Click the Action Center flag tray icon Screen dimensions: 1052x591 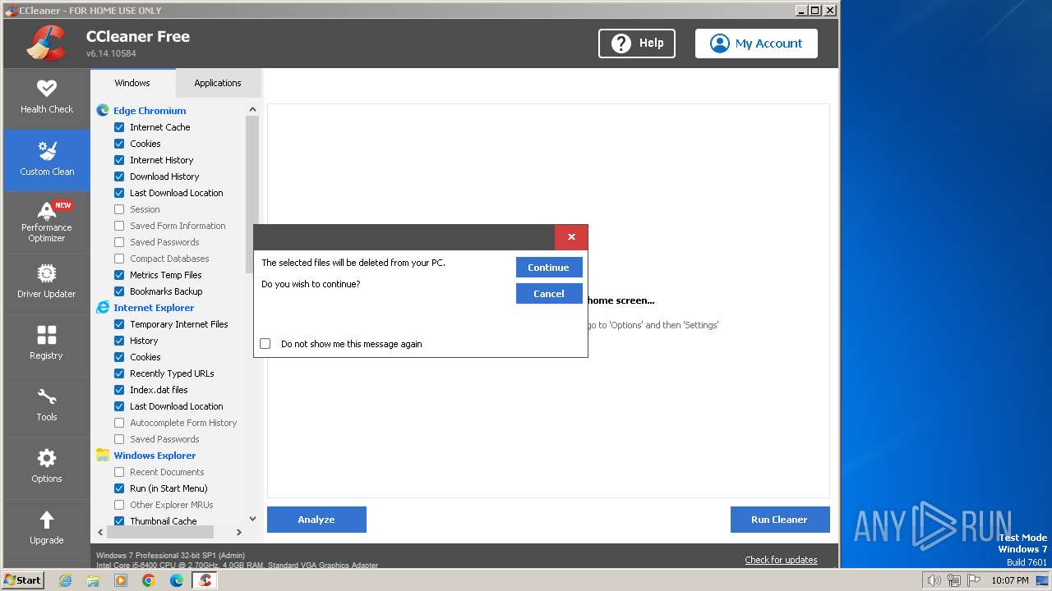coord(975,580)
